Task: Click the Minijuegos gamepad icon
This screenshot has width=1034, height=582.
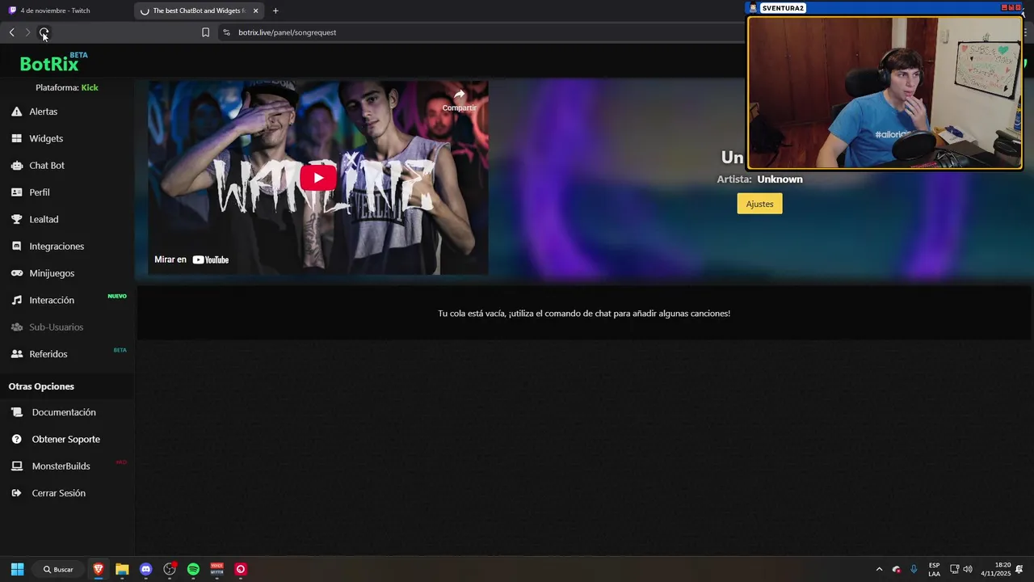Action: pos(16,273)
